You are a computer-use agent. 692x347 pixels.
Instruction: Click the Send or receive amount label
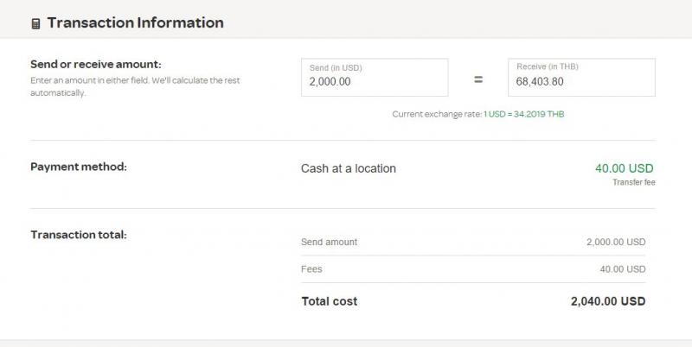[96, 64]
